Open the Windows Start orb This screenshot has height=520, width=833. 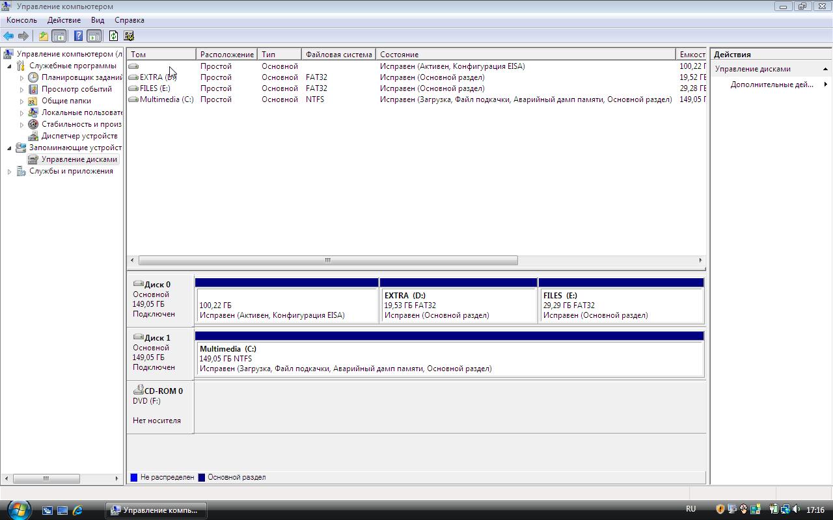[18, 509]
